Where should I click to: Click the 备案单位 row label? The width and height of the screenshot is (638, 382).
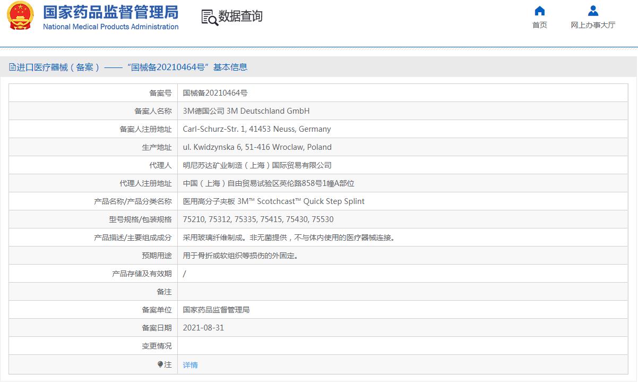point(157,310)
